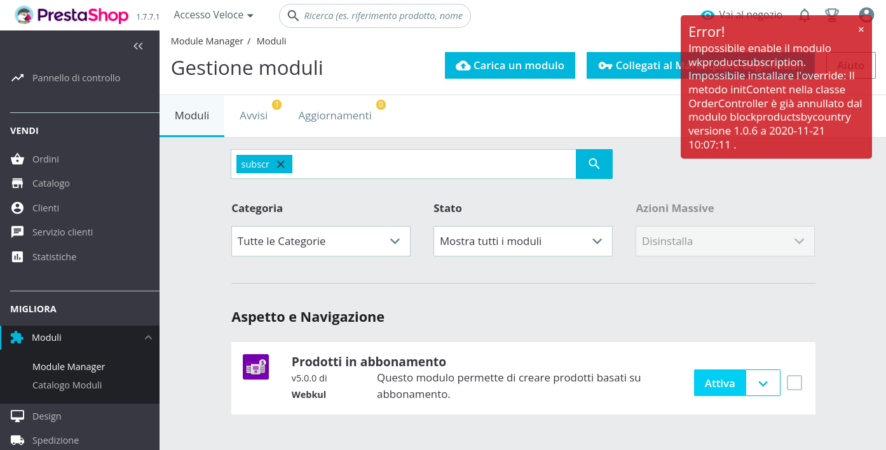Image resolution: width=886 pixels, height=450 pixels.
Task: Select the Prodotti in abbonamento checkbox
Action: pos(794,383)
